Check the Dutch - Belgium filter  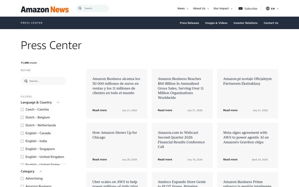(x=22, y=117)
